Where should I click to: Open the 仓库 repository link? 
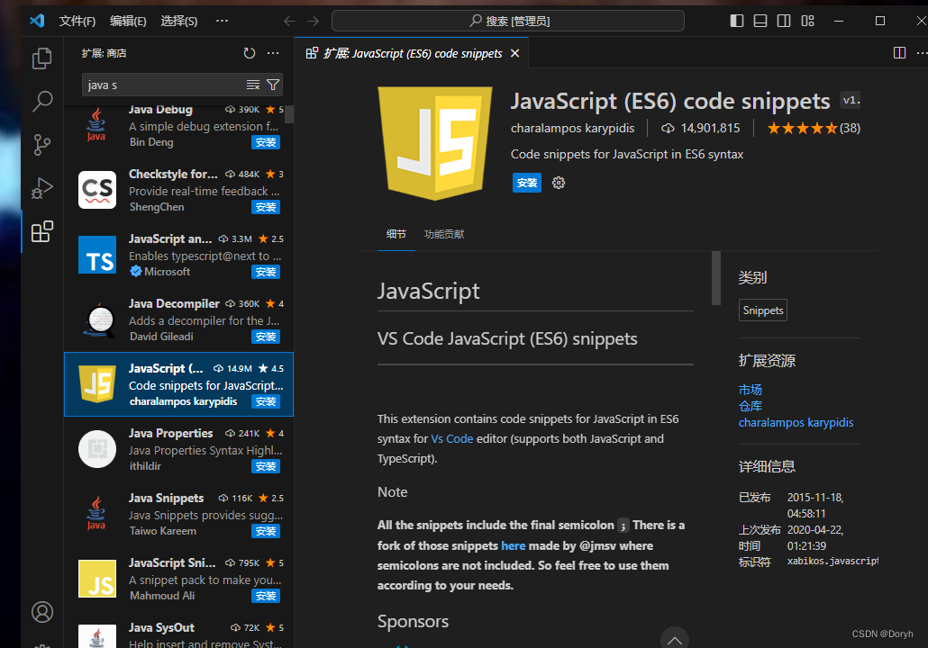point(750,406)
